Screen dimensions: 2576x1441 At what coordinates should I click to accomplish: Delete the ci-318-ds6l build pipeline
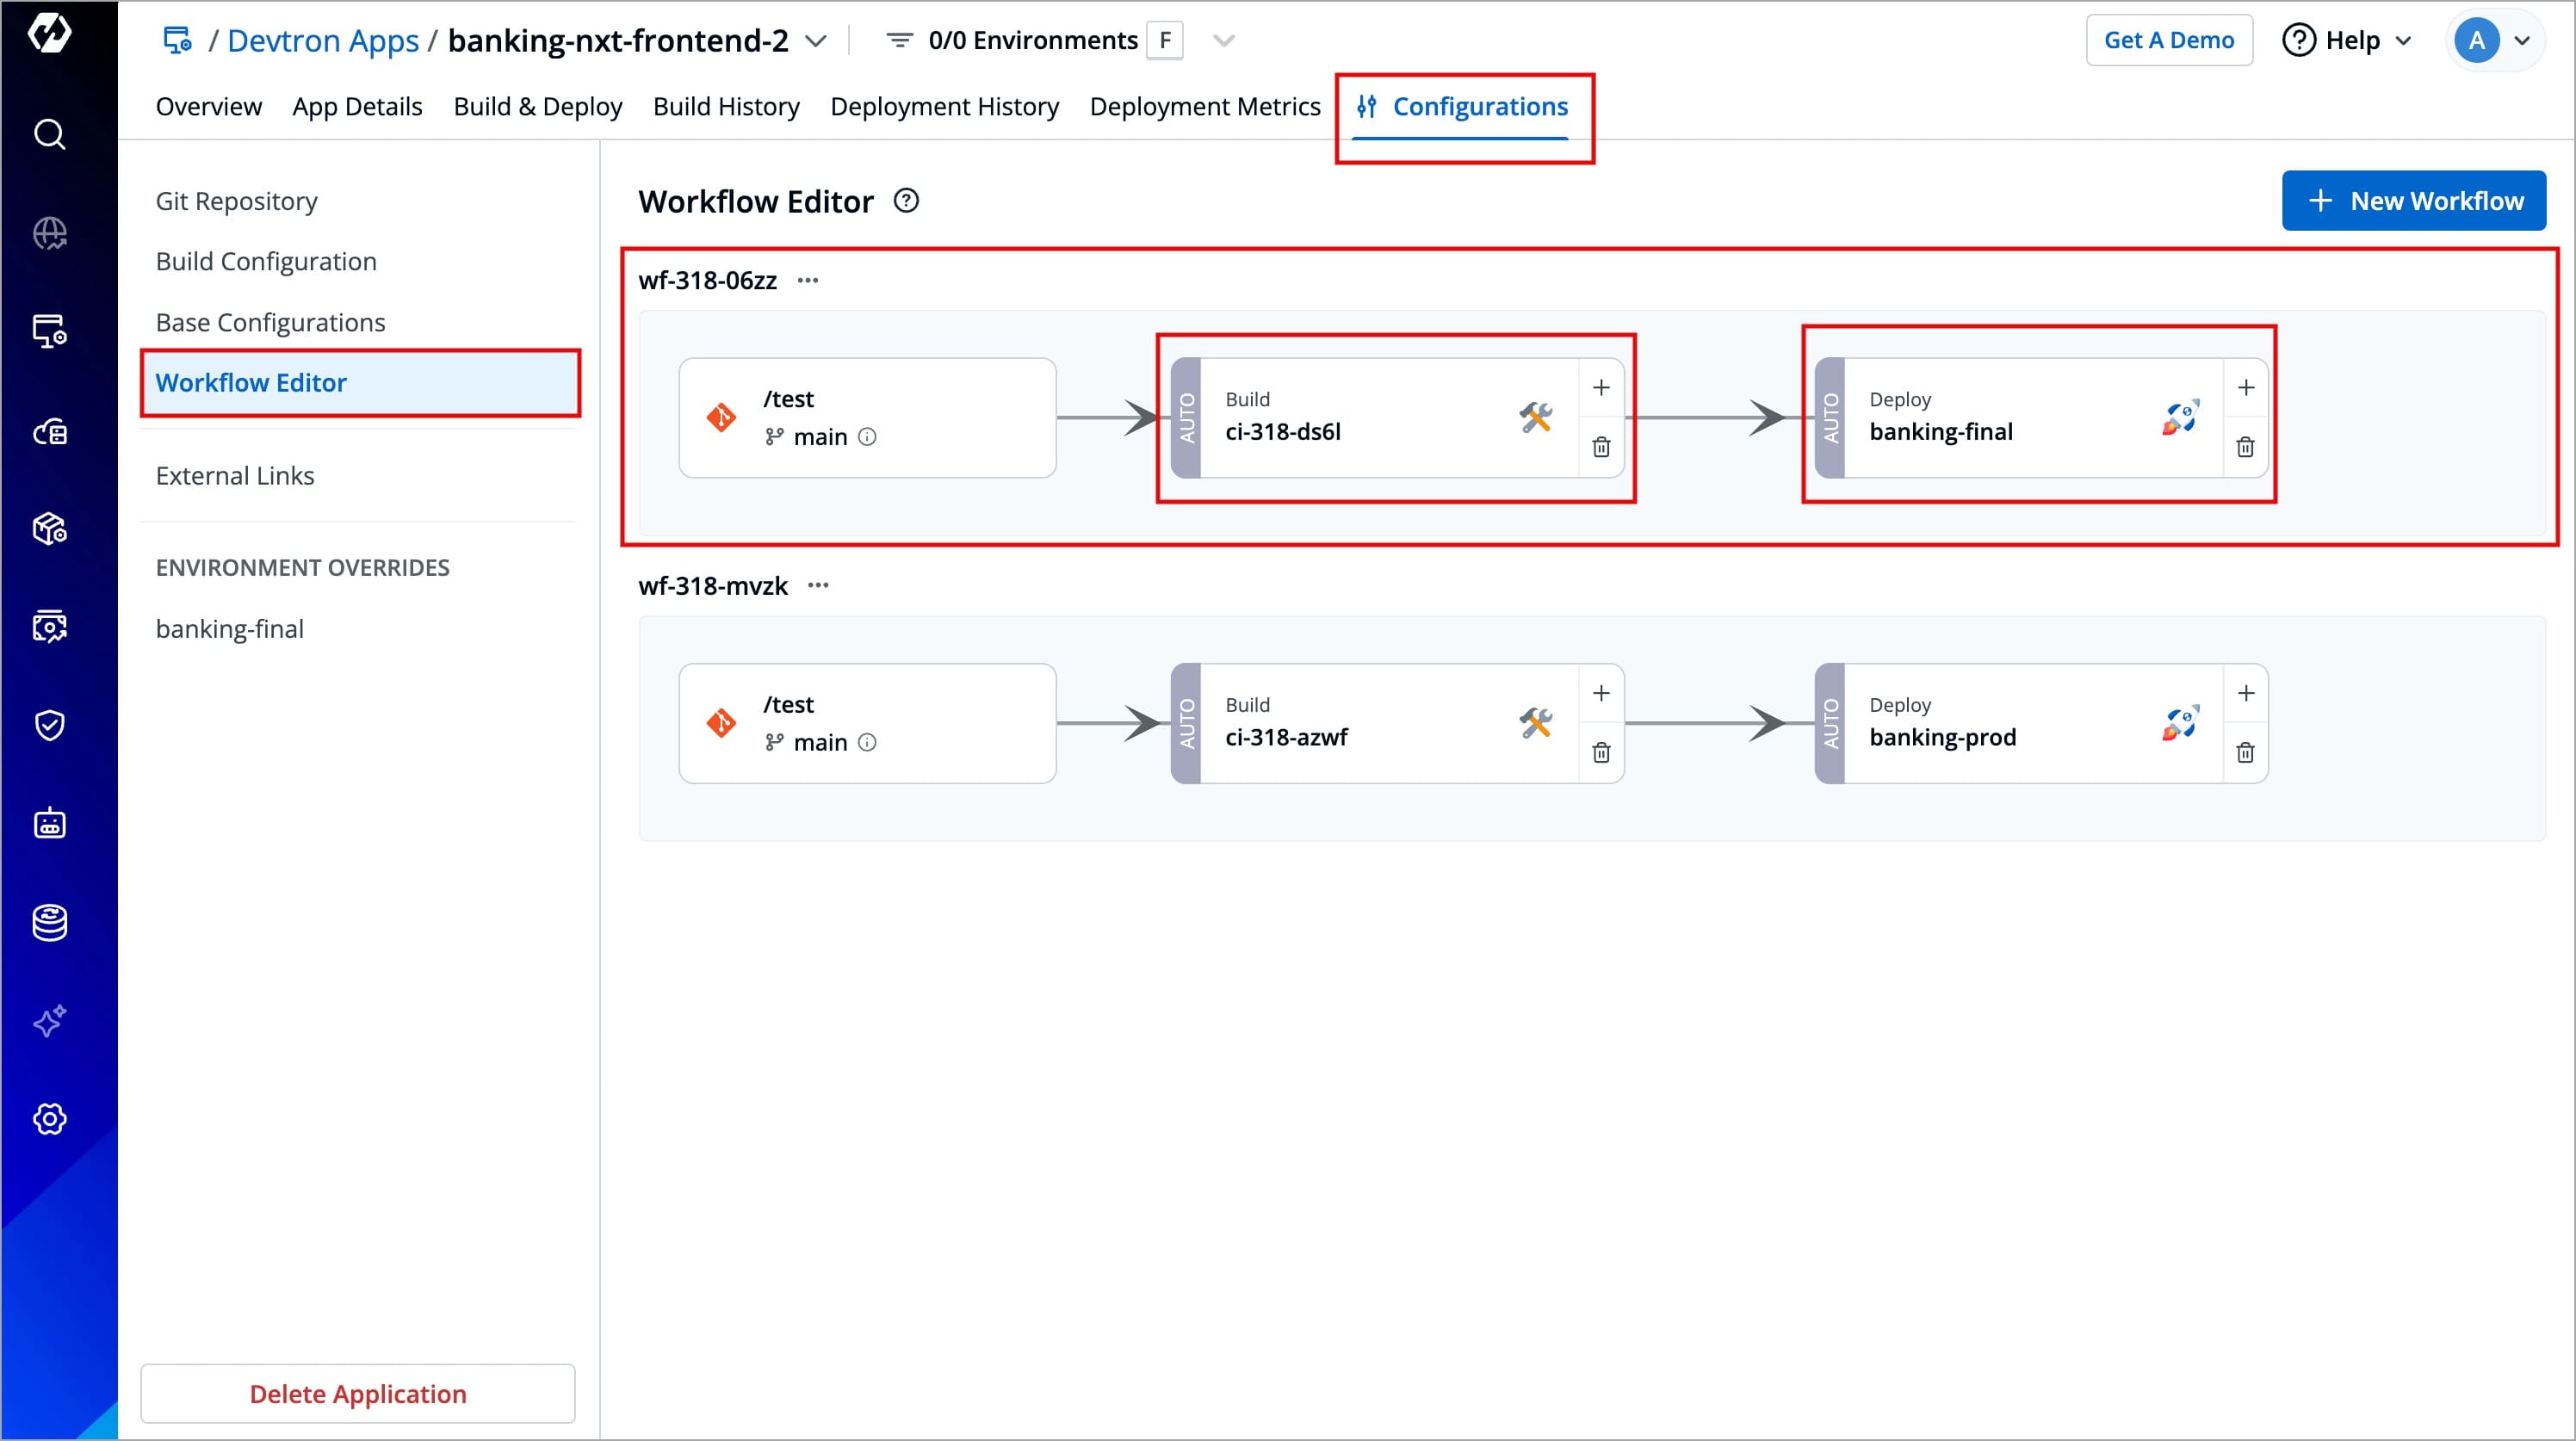(x=1601, y=447)
